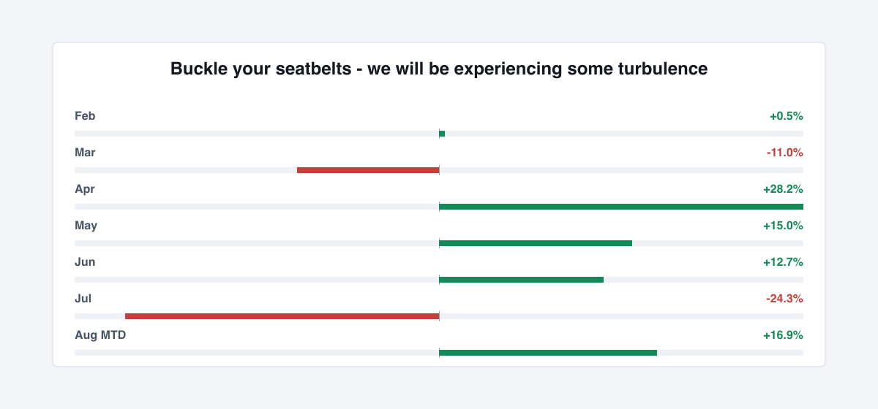Viewport: 878px width, 409px height.
Task: Click the red Mar negative bar
Action: click(x=368, y=170)
